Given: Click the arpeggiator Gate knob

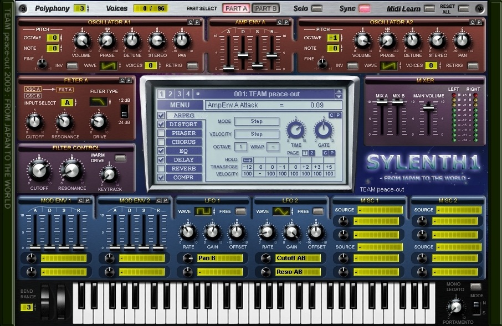Looking at the screenshot, I should click(324, 130).
